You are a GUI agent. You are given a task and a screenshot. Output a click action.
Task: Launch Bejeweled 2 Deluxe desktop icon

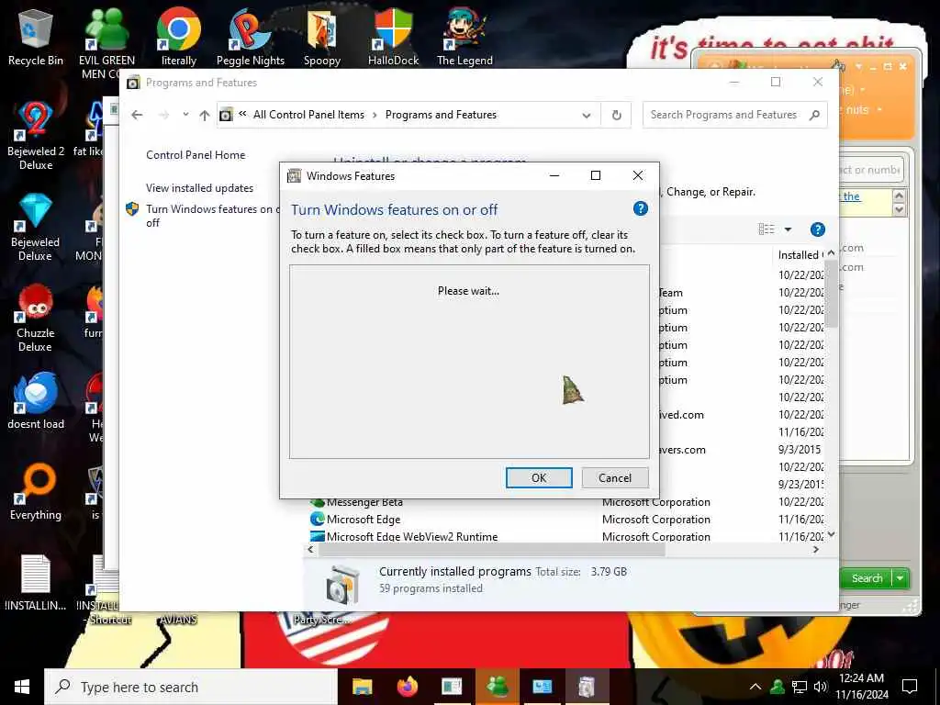[36, 135]
